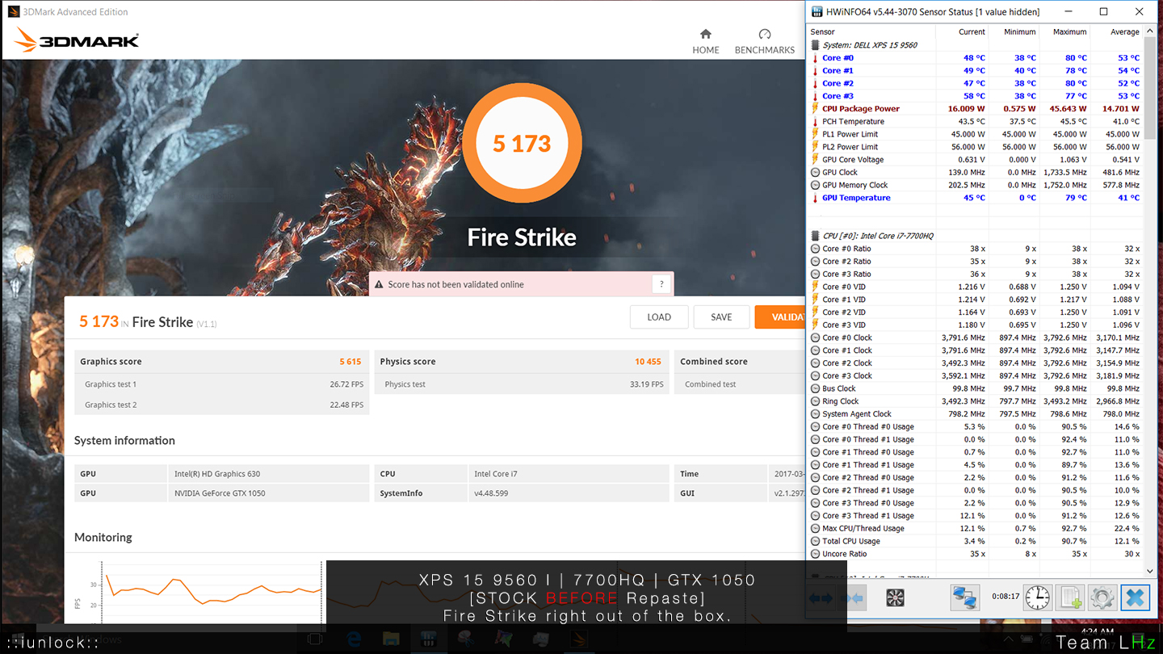Viewport: 1163px width, 654px height.
Task: Click the chip icon beside CPU [#0]: Intel Core i7-7700HQ
Action: point(815,236)
